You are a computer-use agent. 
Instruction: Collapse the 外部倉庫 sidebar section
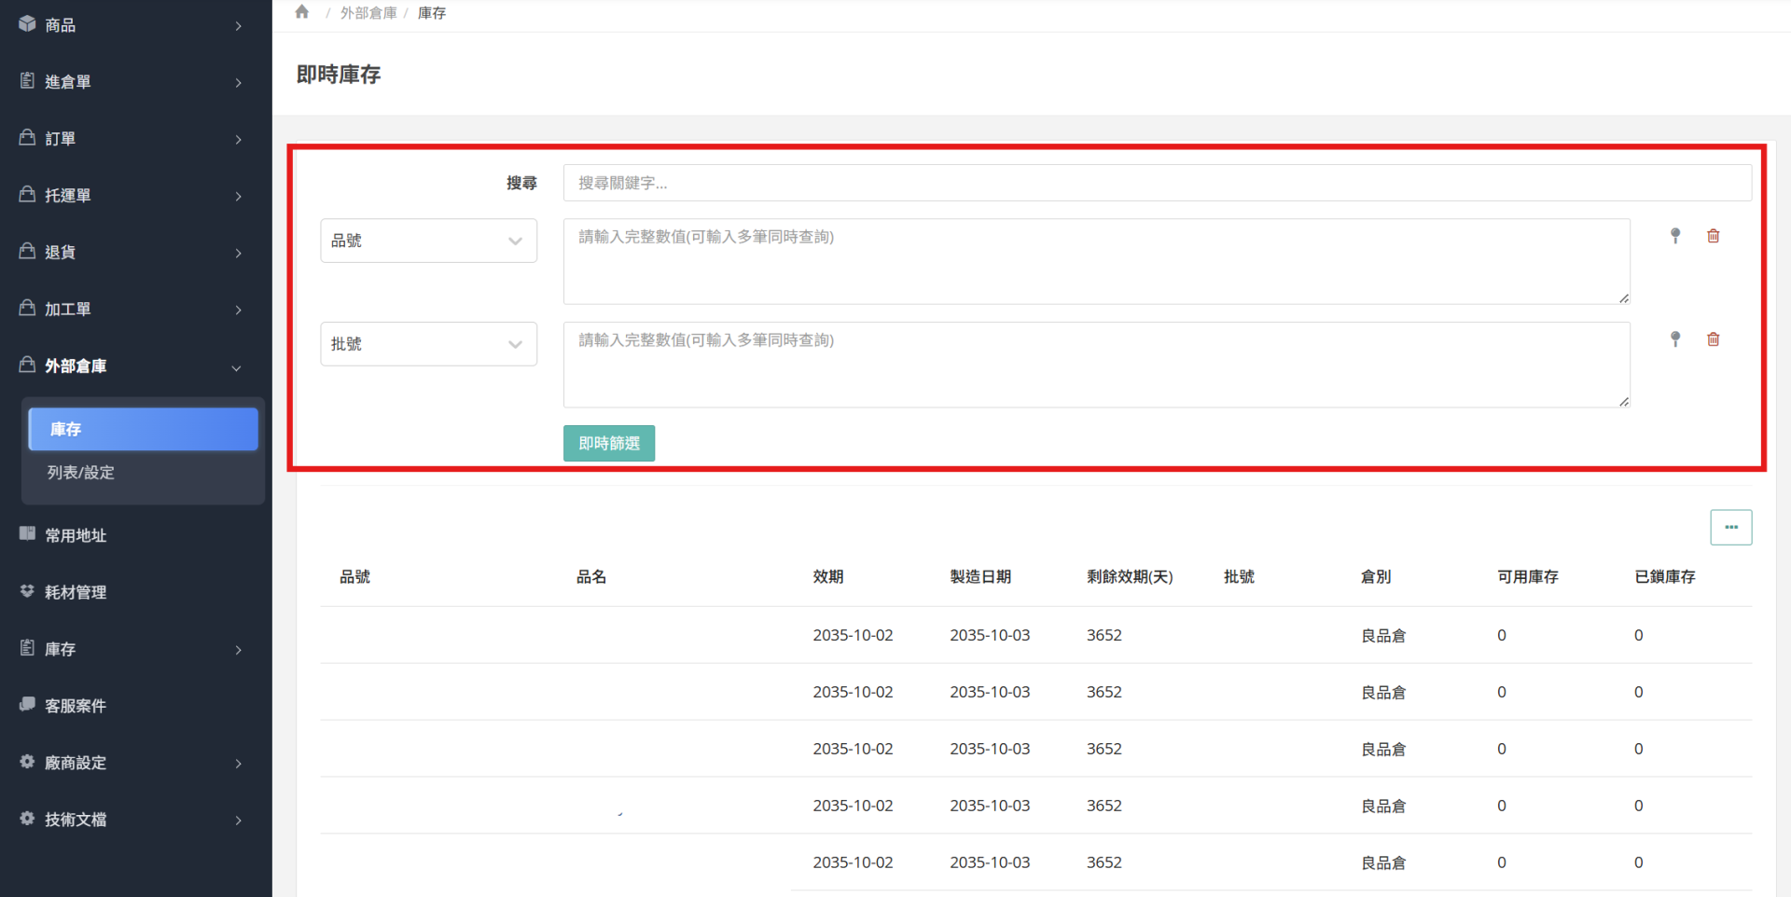[131, 366]
